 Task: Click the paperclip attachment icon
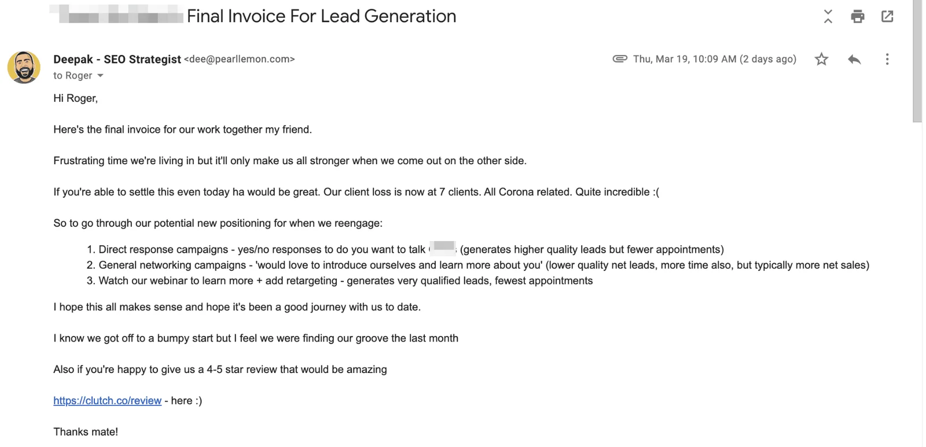pyautogui.click(x=620, y=58)
